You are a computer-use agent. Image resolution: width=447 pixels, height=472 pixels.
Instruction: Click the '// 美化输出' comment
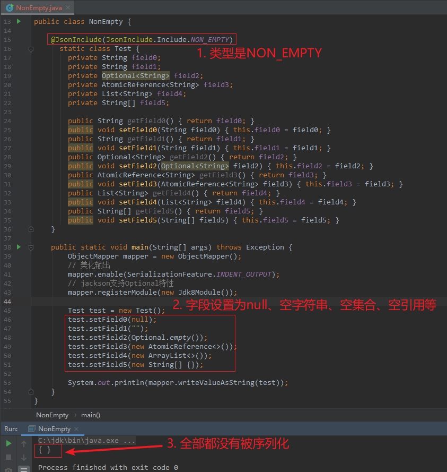[x=89, y=265]
